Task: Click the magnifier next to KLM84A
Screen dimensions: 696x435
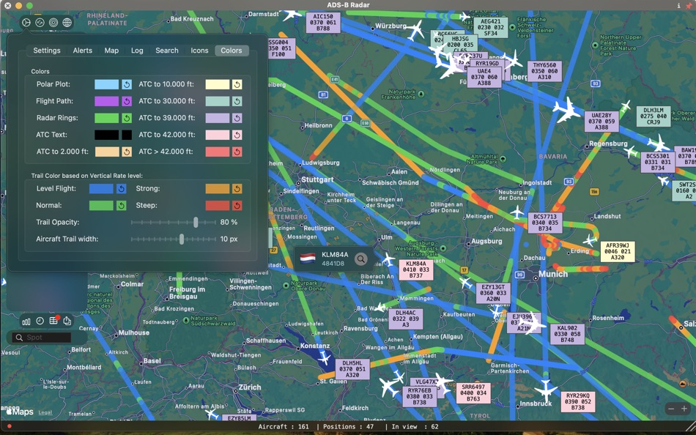Action: (x=361, y=259)
